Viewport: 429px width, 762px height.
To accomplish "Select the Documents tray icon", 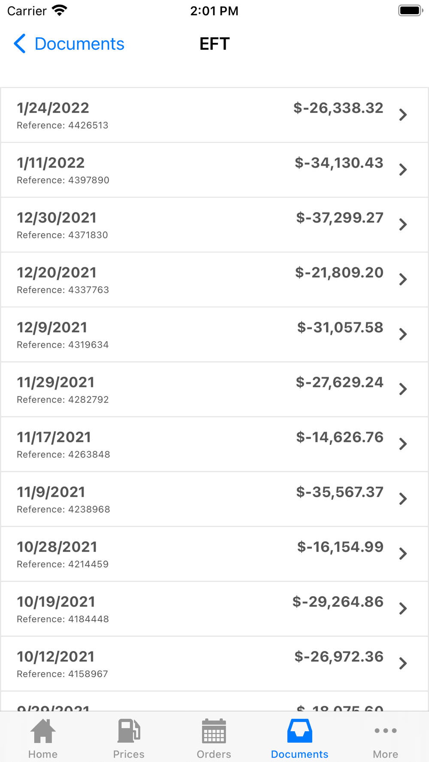I will pyautogui.click(x=299, y=731).
